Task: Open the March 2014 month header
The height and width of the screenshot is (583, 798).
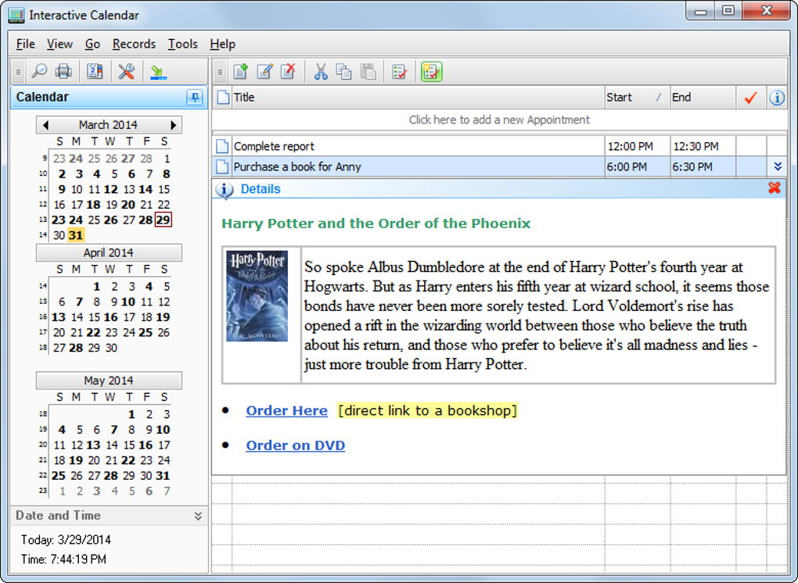Action: (108, 125)
